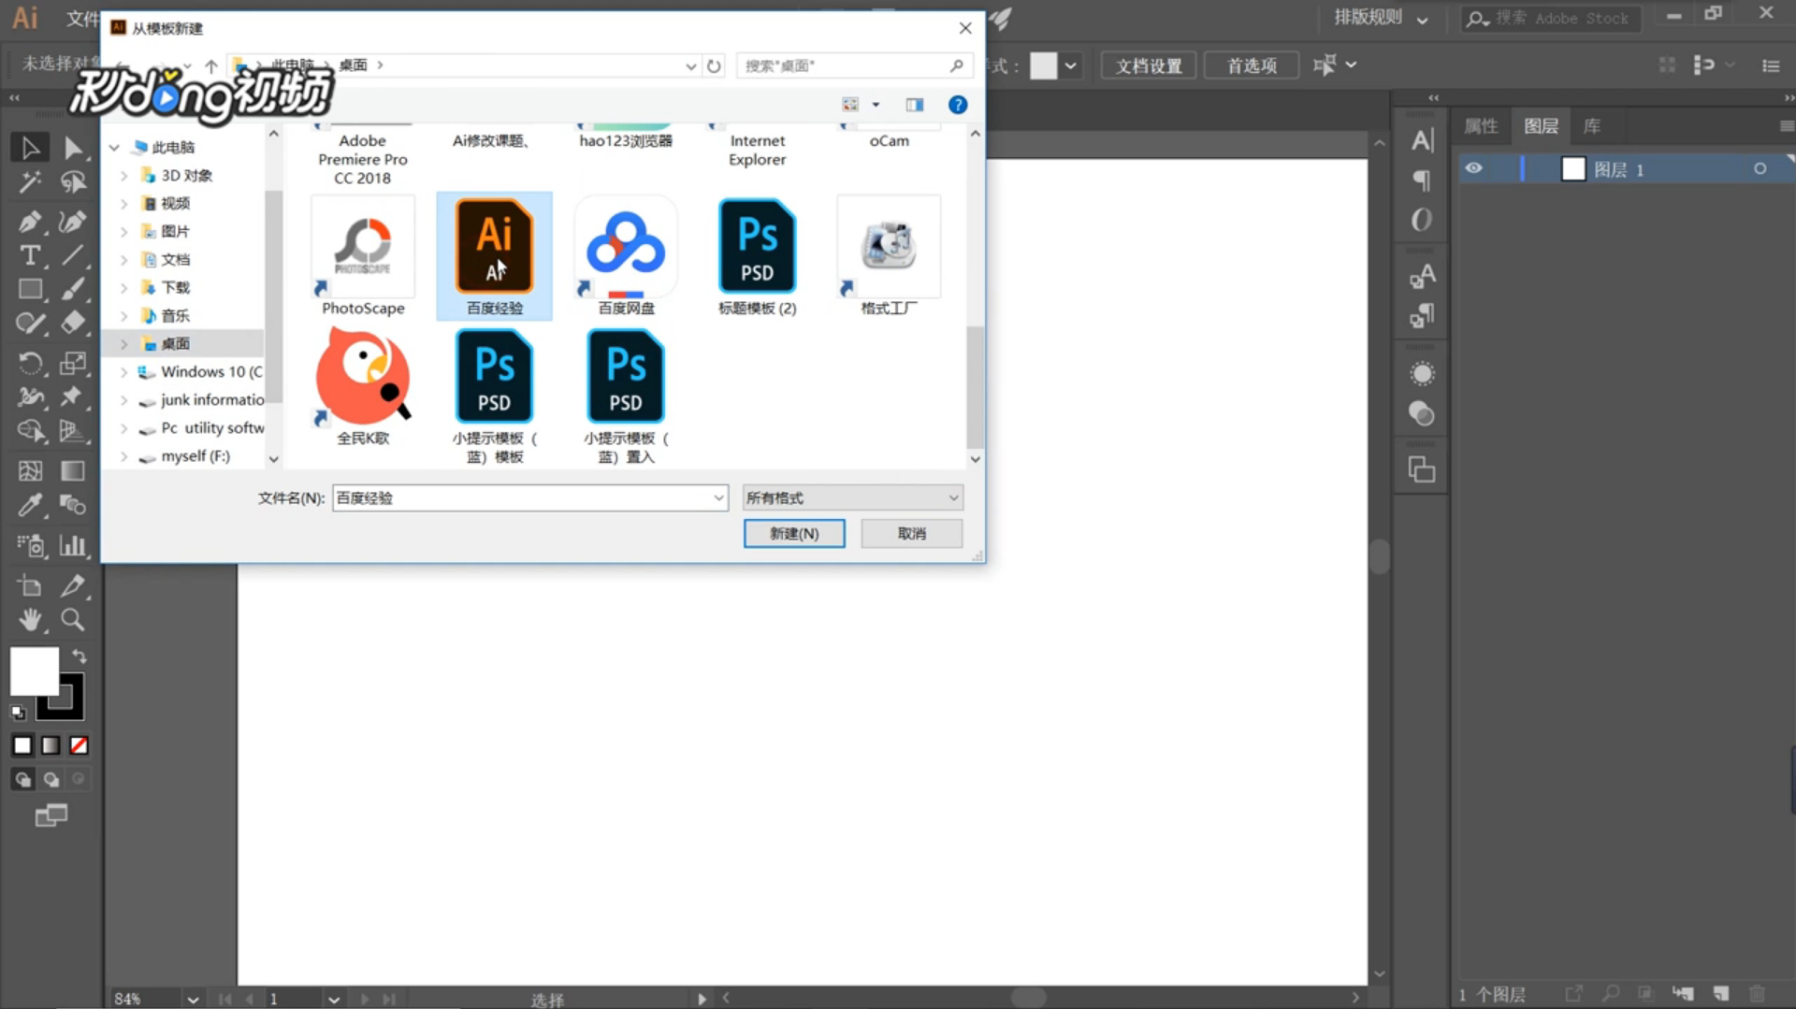Select the 标题模板 (2) PSD file
Image resolution: width=1796 pixels, height=1009 pixels.
[757, 256]
